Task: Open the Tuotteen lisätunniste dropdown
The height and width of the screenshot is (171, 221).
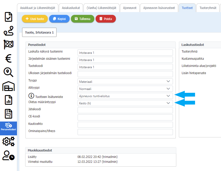Action: 125,96
